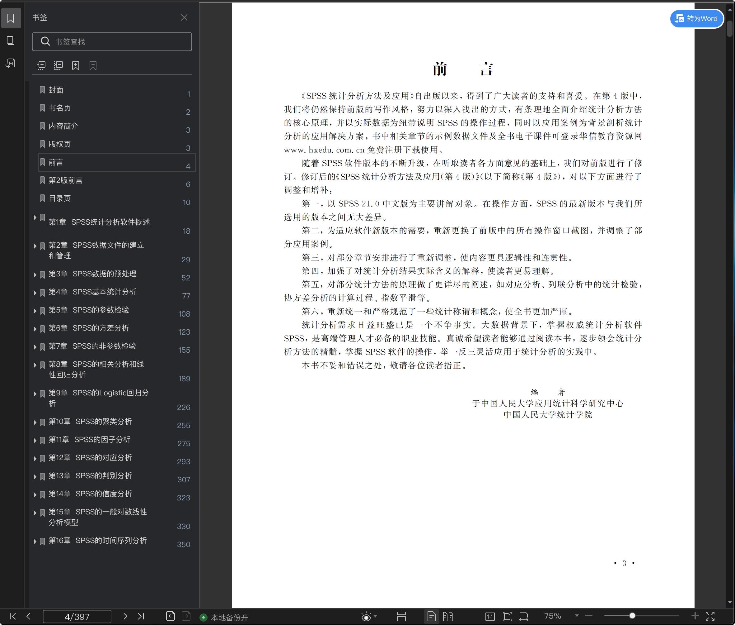Open 第15章 SPSS的一般对数线性分析模型
The height and width of the screenshot is (625, 735).
[98, 517]
